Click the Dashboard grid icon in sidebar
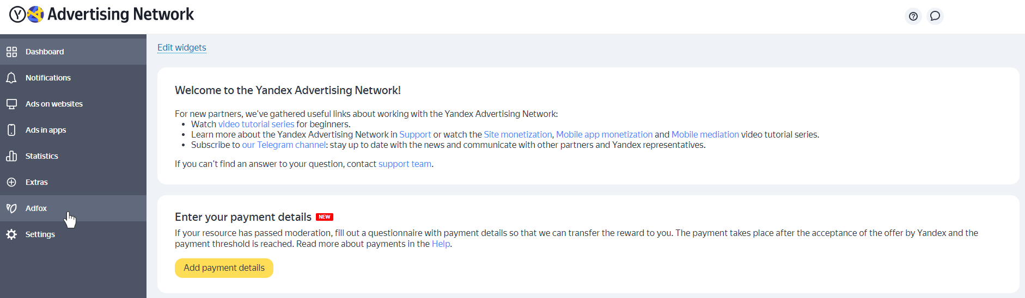The width and height of the screenshot is (1025, 298). [x=11, y=52]
